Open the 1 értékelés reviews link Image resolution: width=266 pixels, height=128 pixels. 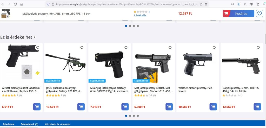pos(140,15)
